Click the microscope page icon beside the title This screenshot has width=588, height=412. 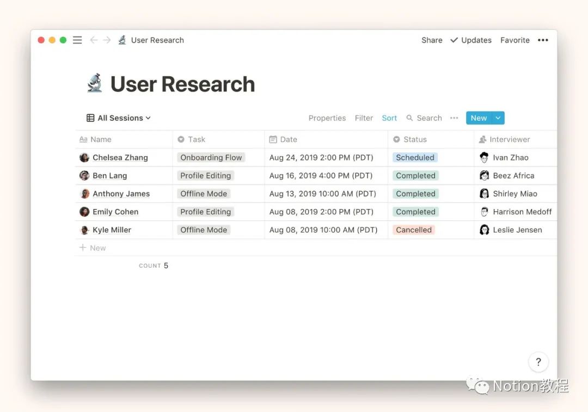pyautogui.click(x=94, y=83)
